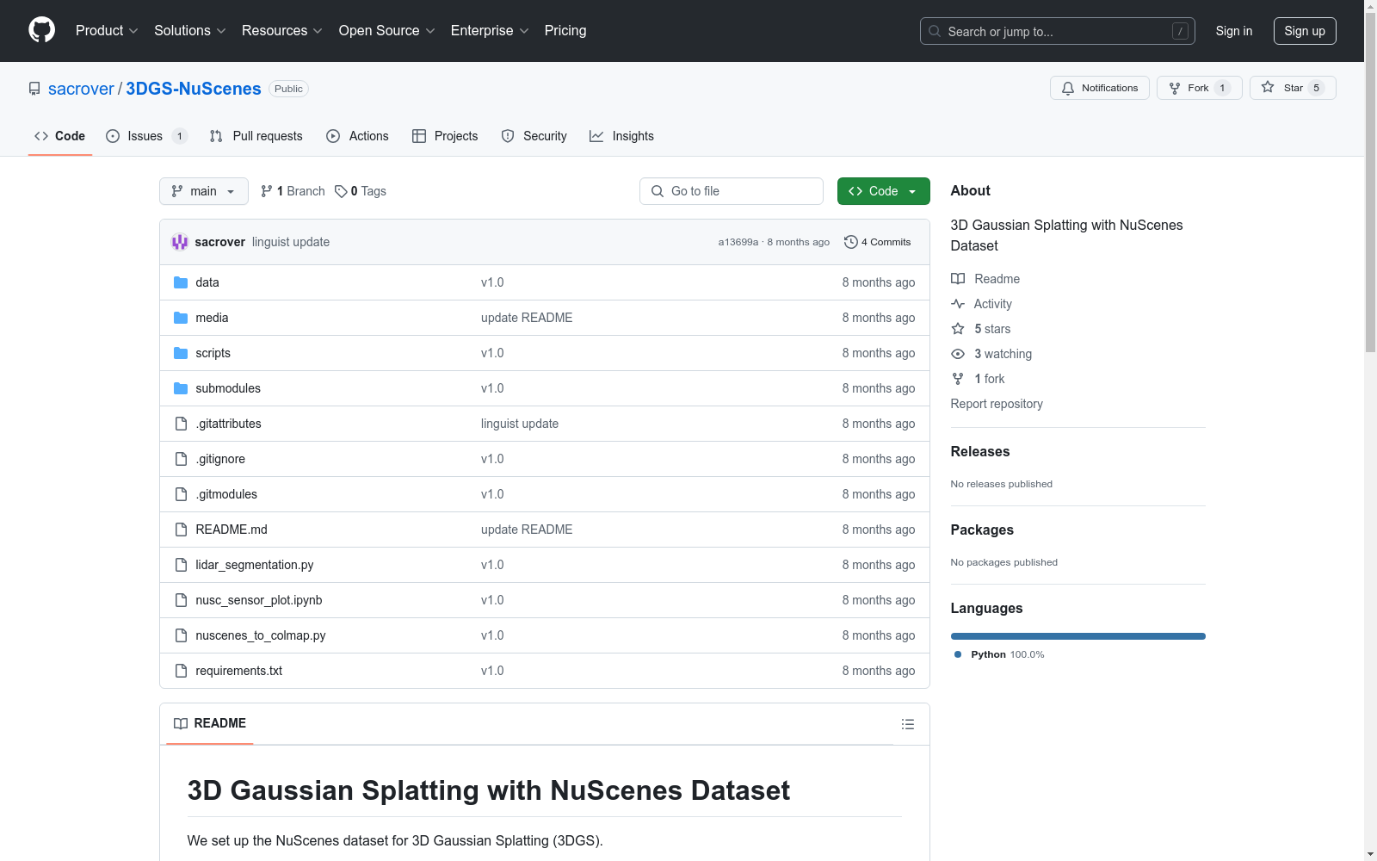
Task: Expand the Product menu
Action: pos(107,31)
